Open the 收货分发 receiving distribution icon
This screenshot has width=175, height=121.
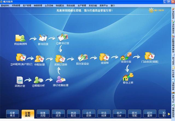pyautogui.click(x=126, y=56)
